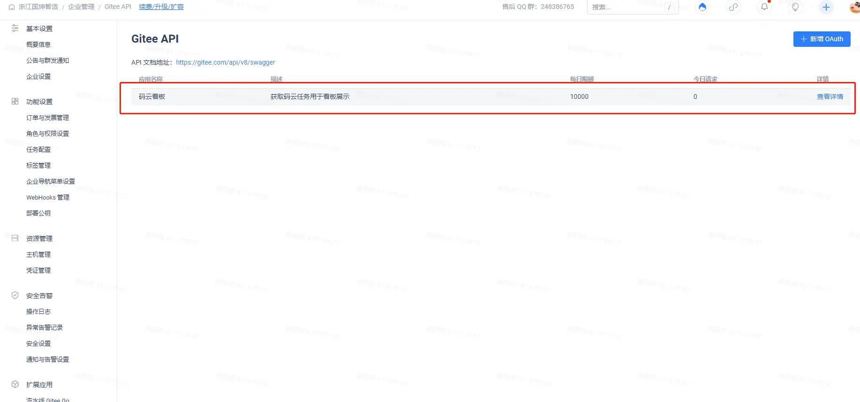Open the user avatar menu
This screenshot has width=860, height=402.
(854, 7)
